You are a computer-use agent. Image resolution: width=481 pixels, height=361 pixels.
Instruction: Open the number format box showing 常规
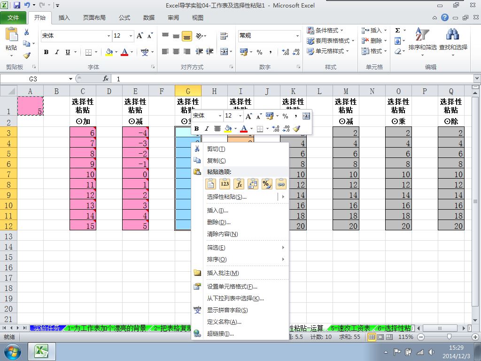(x=269, y=36)
